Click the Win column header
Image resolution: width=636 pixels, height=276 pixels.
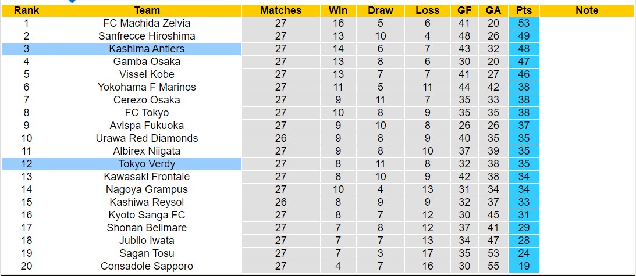point(338,10)
